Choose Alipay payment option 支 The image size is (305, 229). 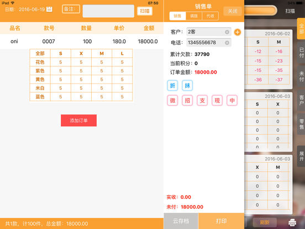tap(202, 101)
